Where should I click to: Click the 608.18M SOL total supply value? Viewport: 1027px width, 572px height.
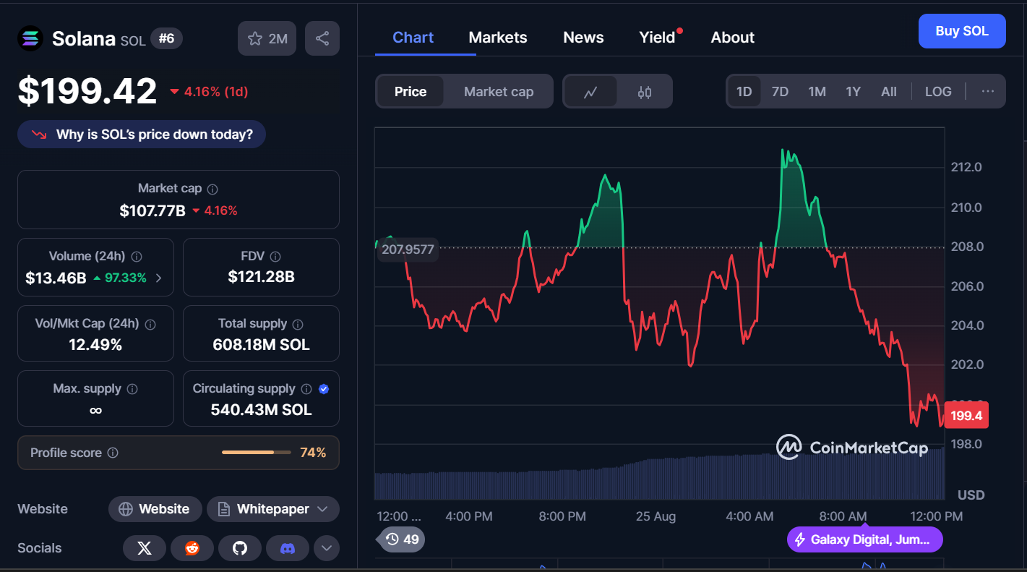[x=261, y=345]
